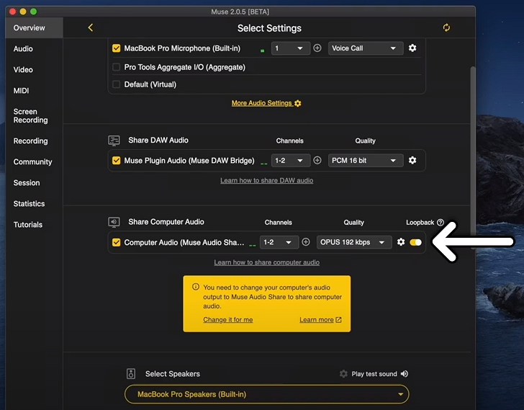Click Learn how to share computer audio
The width and height of the screenshot is (524, 410).
[266, 262]
